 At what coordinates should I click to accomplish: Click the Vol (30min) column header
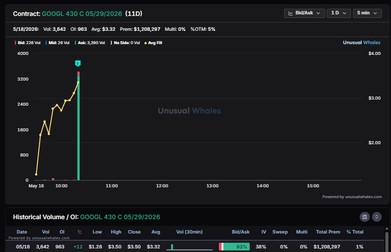(189, 232)
